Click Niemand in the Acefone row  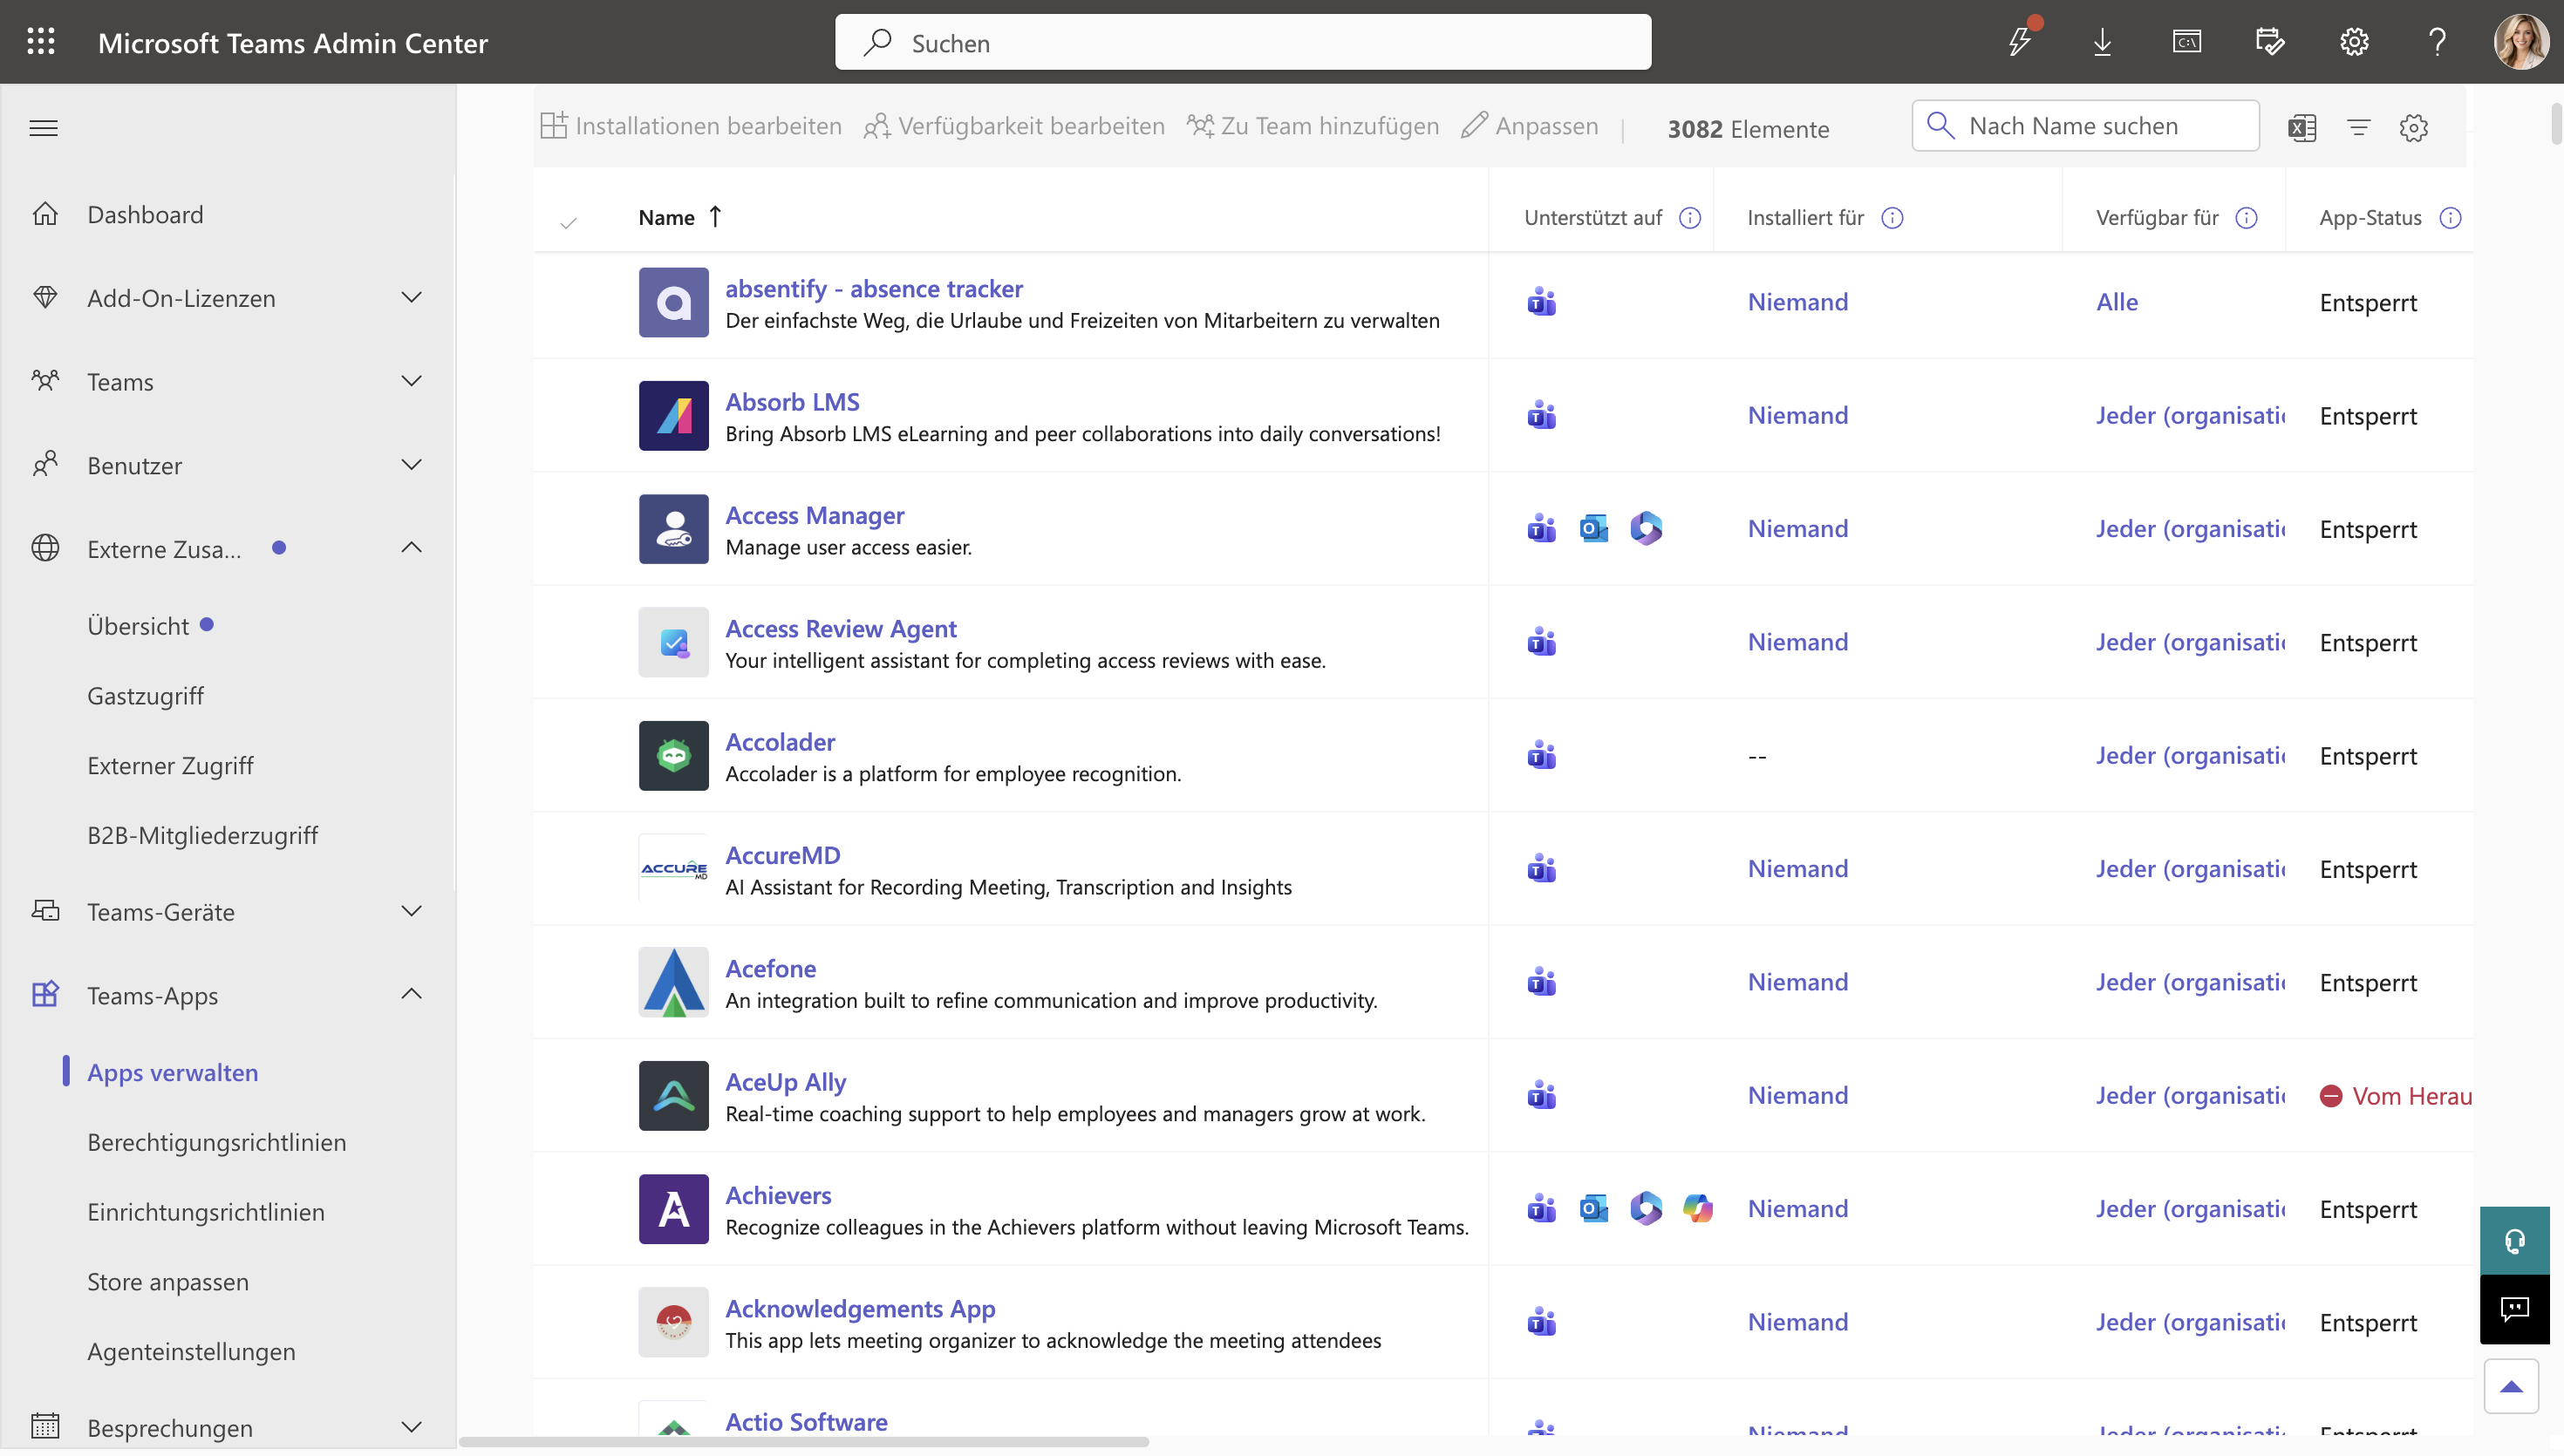[1797, 982]
